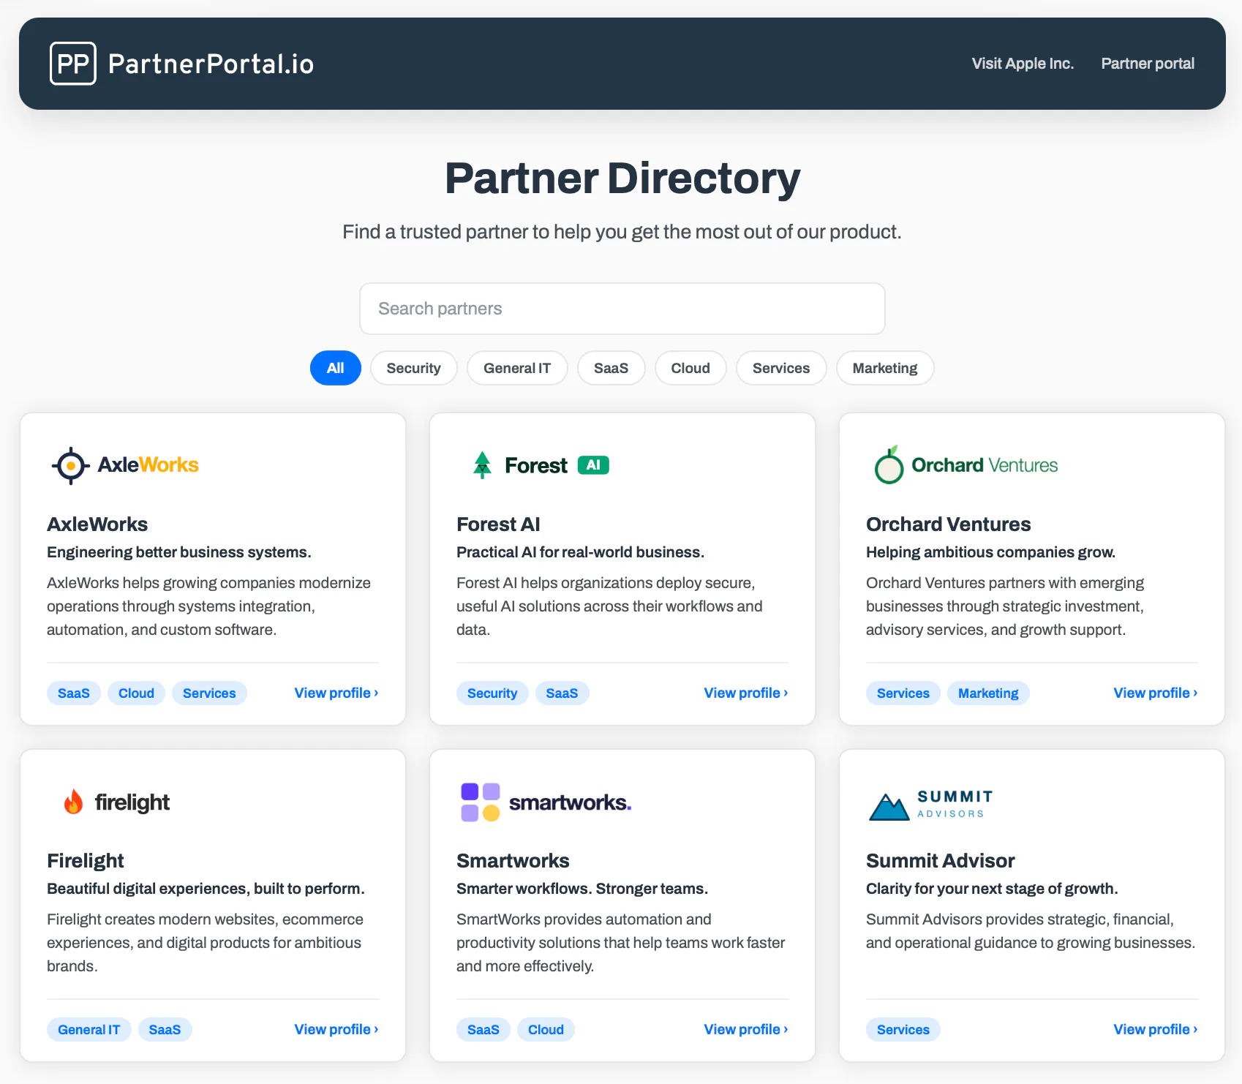Filter partners by Cloud category
This screenshot has height=1084, width=1242.
pos(690,368)
